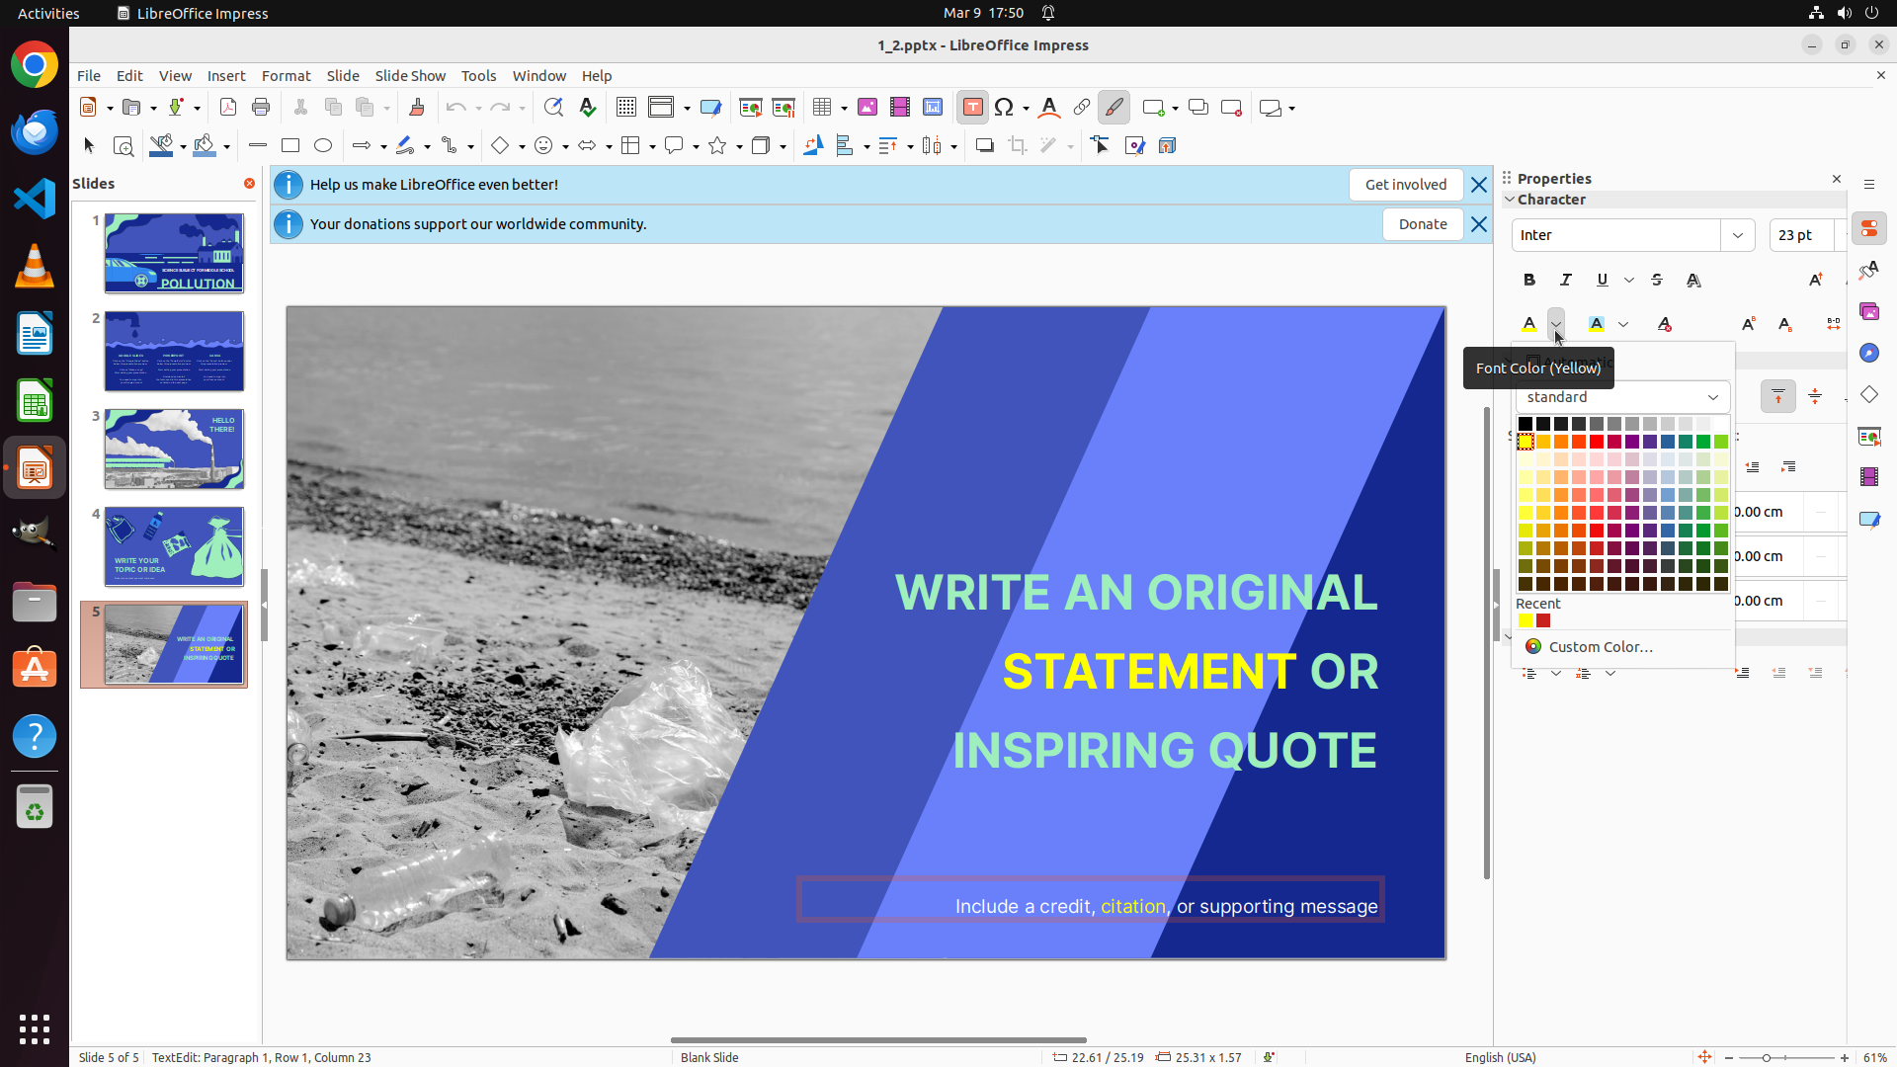Open the Format menu
This screenshot has height=1067, width=1897.
point(286,76)
